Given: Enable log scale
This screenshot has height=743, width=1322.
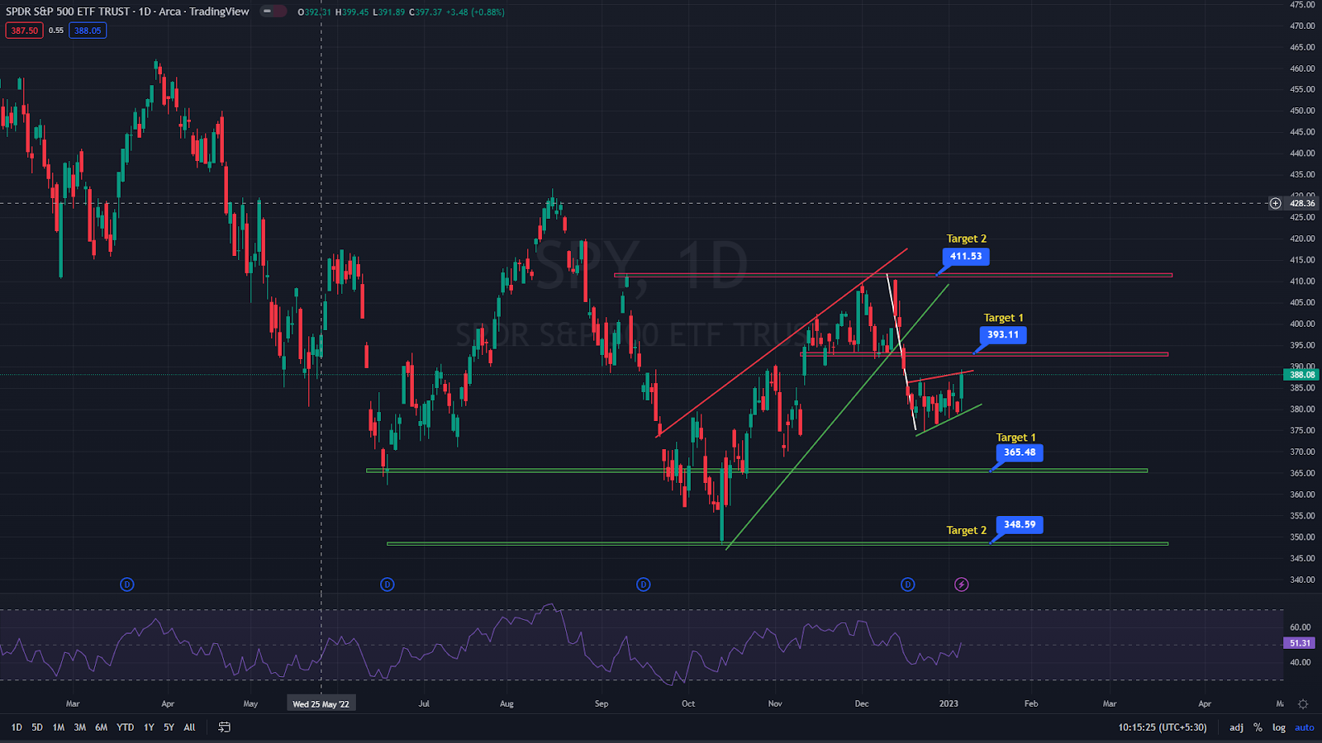Looking at the screenshot, I should (1279, 727).
